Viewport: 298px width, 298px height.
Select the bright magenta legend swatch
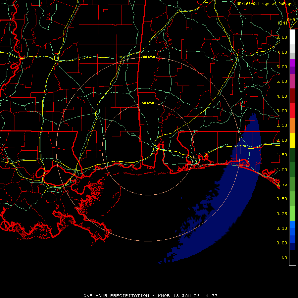[292, 63]
